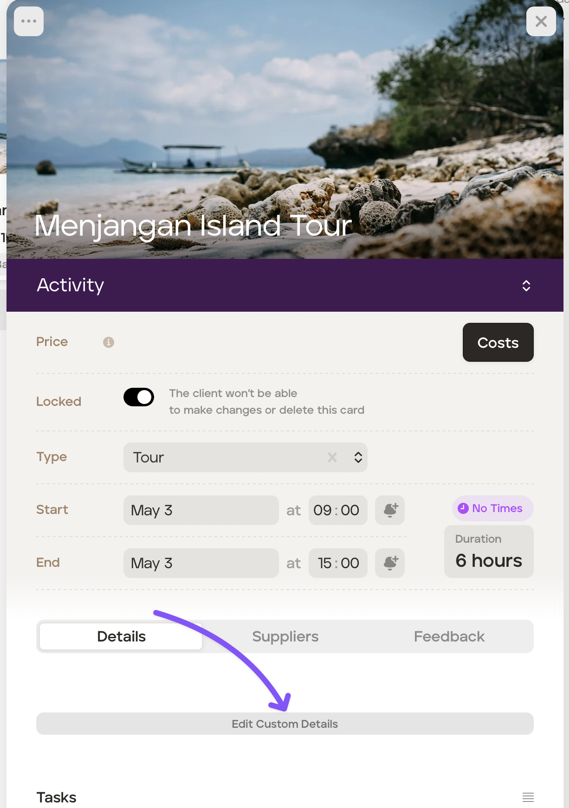This screenshot has height=808, width=570.
Task: Edit the End time 15:00 field
Action: (338, 563)
